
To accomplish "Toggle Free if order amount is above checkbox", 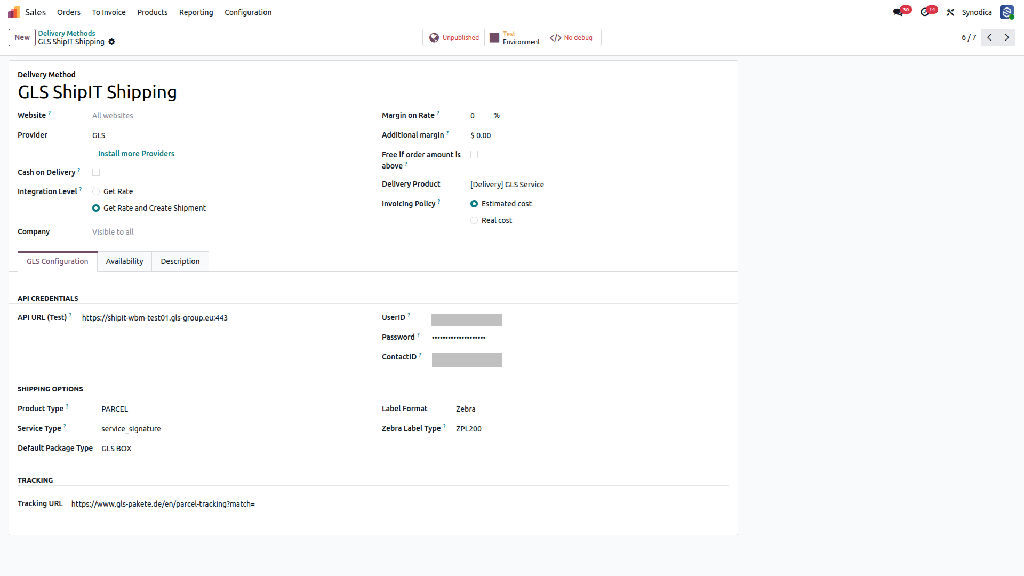I will coord(474,155).
